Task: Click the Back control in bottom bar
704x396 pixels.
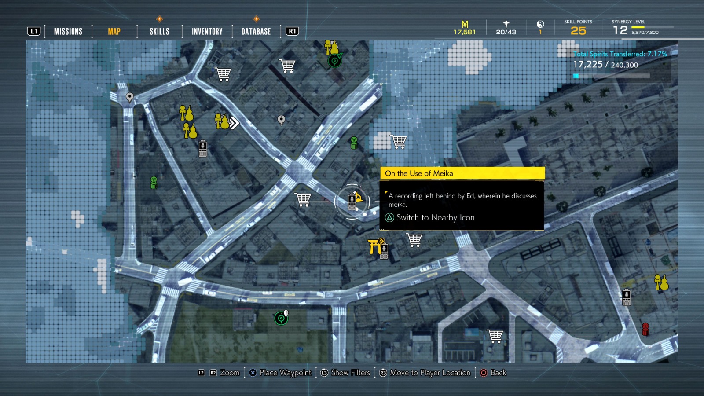Action: pos(493,373)
